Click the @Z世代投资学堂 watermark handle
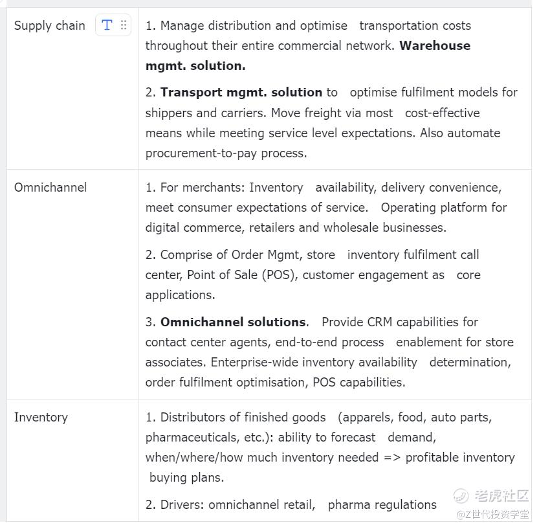The width and height of the screenshot is (539, 527). pos(492,514)
